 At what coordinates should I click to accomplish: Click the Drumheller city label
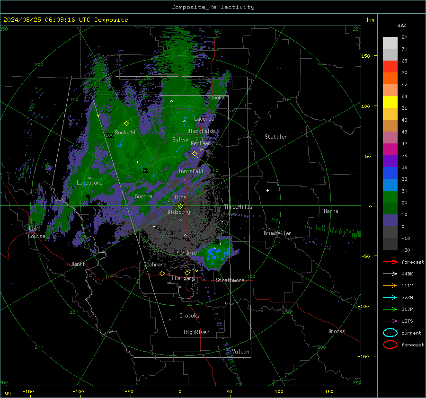tap(277, 233)
